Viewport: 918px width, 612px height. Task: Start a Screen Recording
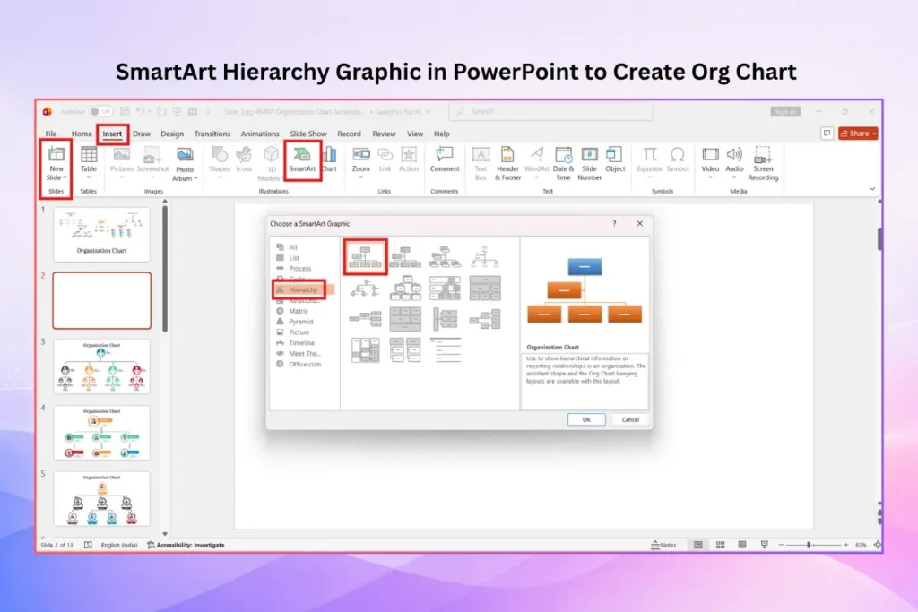point(763,163)
